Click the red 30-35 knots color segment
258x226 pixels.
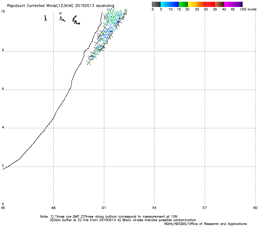211,4
